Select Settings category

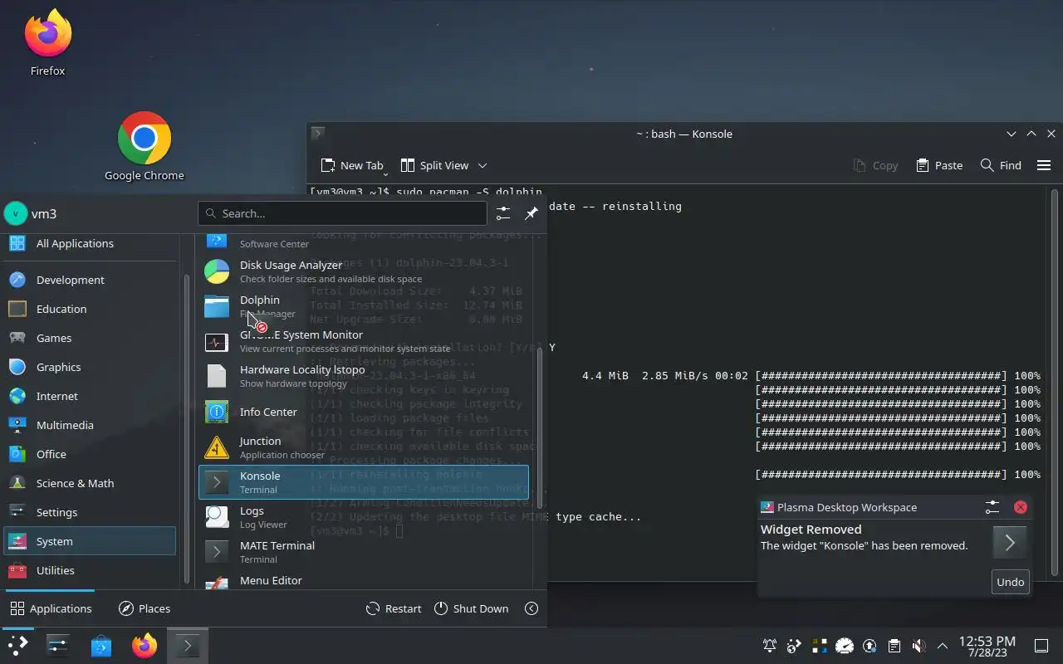click(90, 512)
